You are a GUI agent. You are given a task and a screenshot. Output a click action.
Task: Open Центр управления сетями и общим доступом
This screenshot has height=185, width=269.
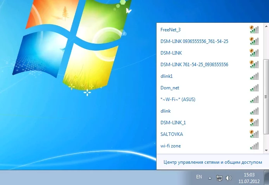(213, 162)
